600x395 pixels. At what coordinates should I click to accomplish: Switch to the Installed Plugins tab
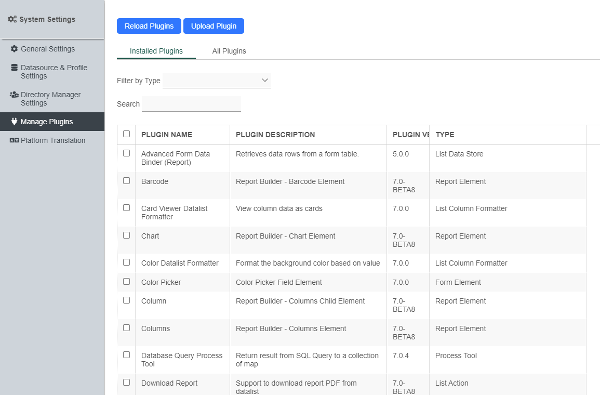coord(156,51)
